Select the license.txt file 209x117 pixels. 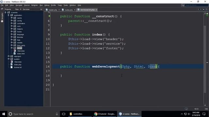point(18,67)
